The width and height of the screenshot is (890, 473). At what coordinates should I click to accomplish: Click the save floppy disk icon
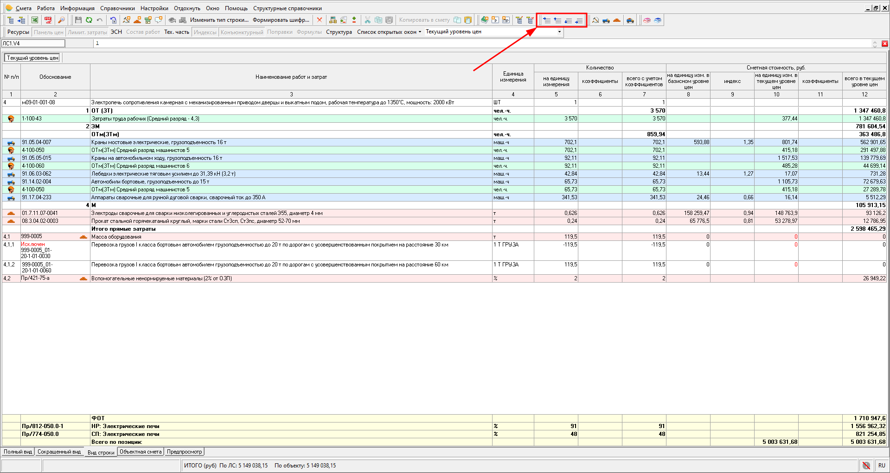tap(78, 20)
